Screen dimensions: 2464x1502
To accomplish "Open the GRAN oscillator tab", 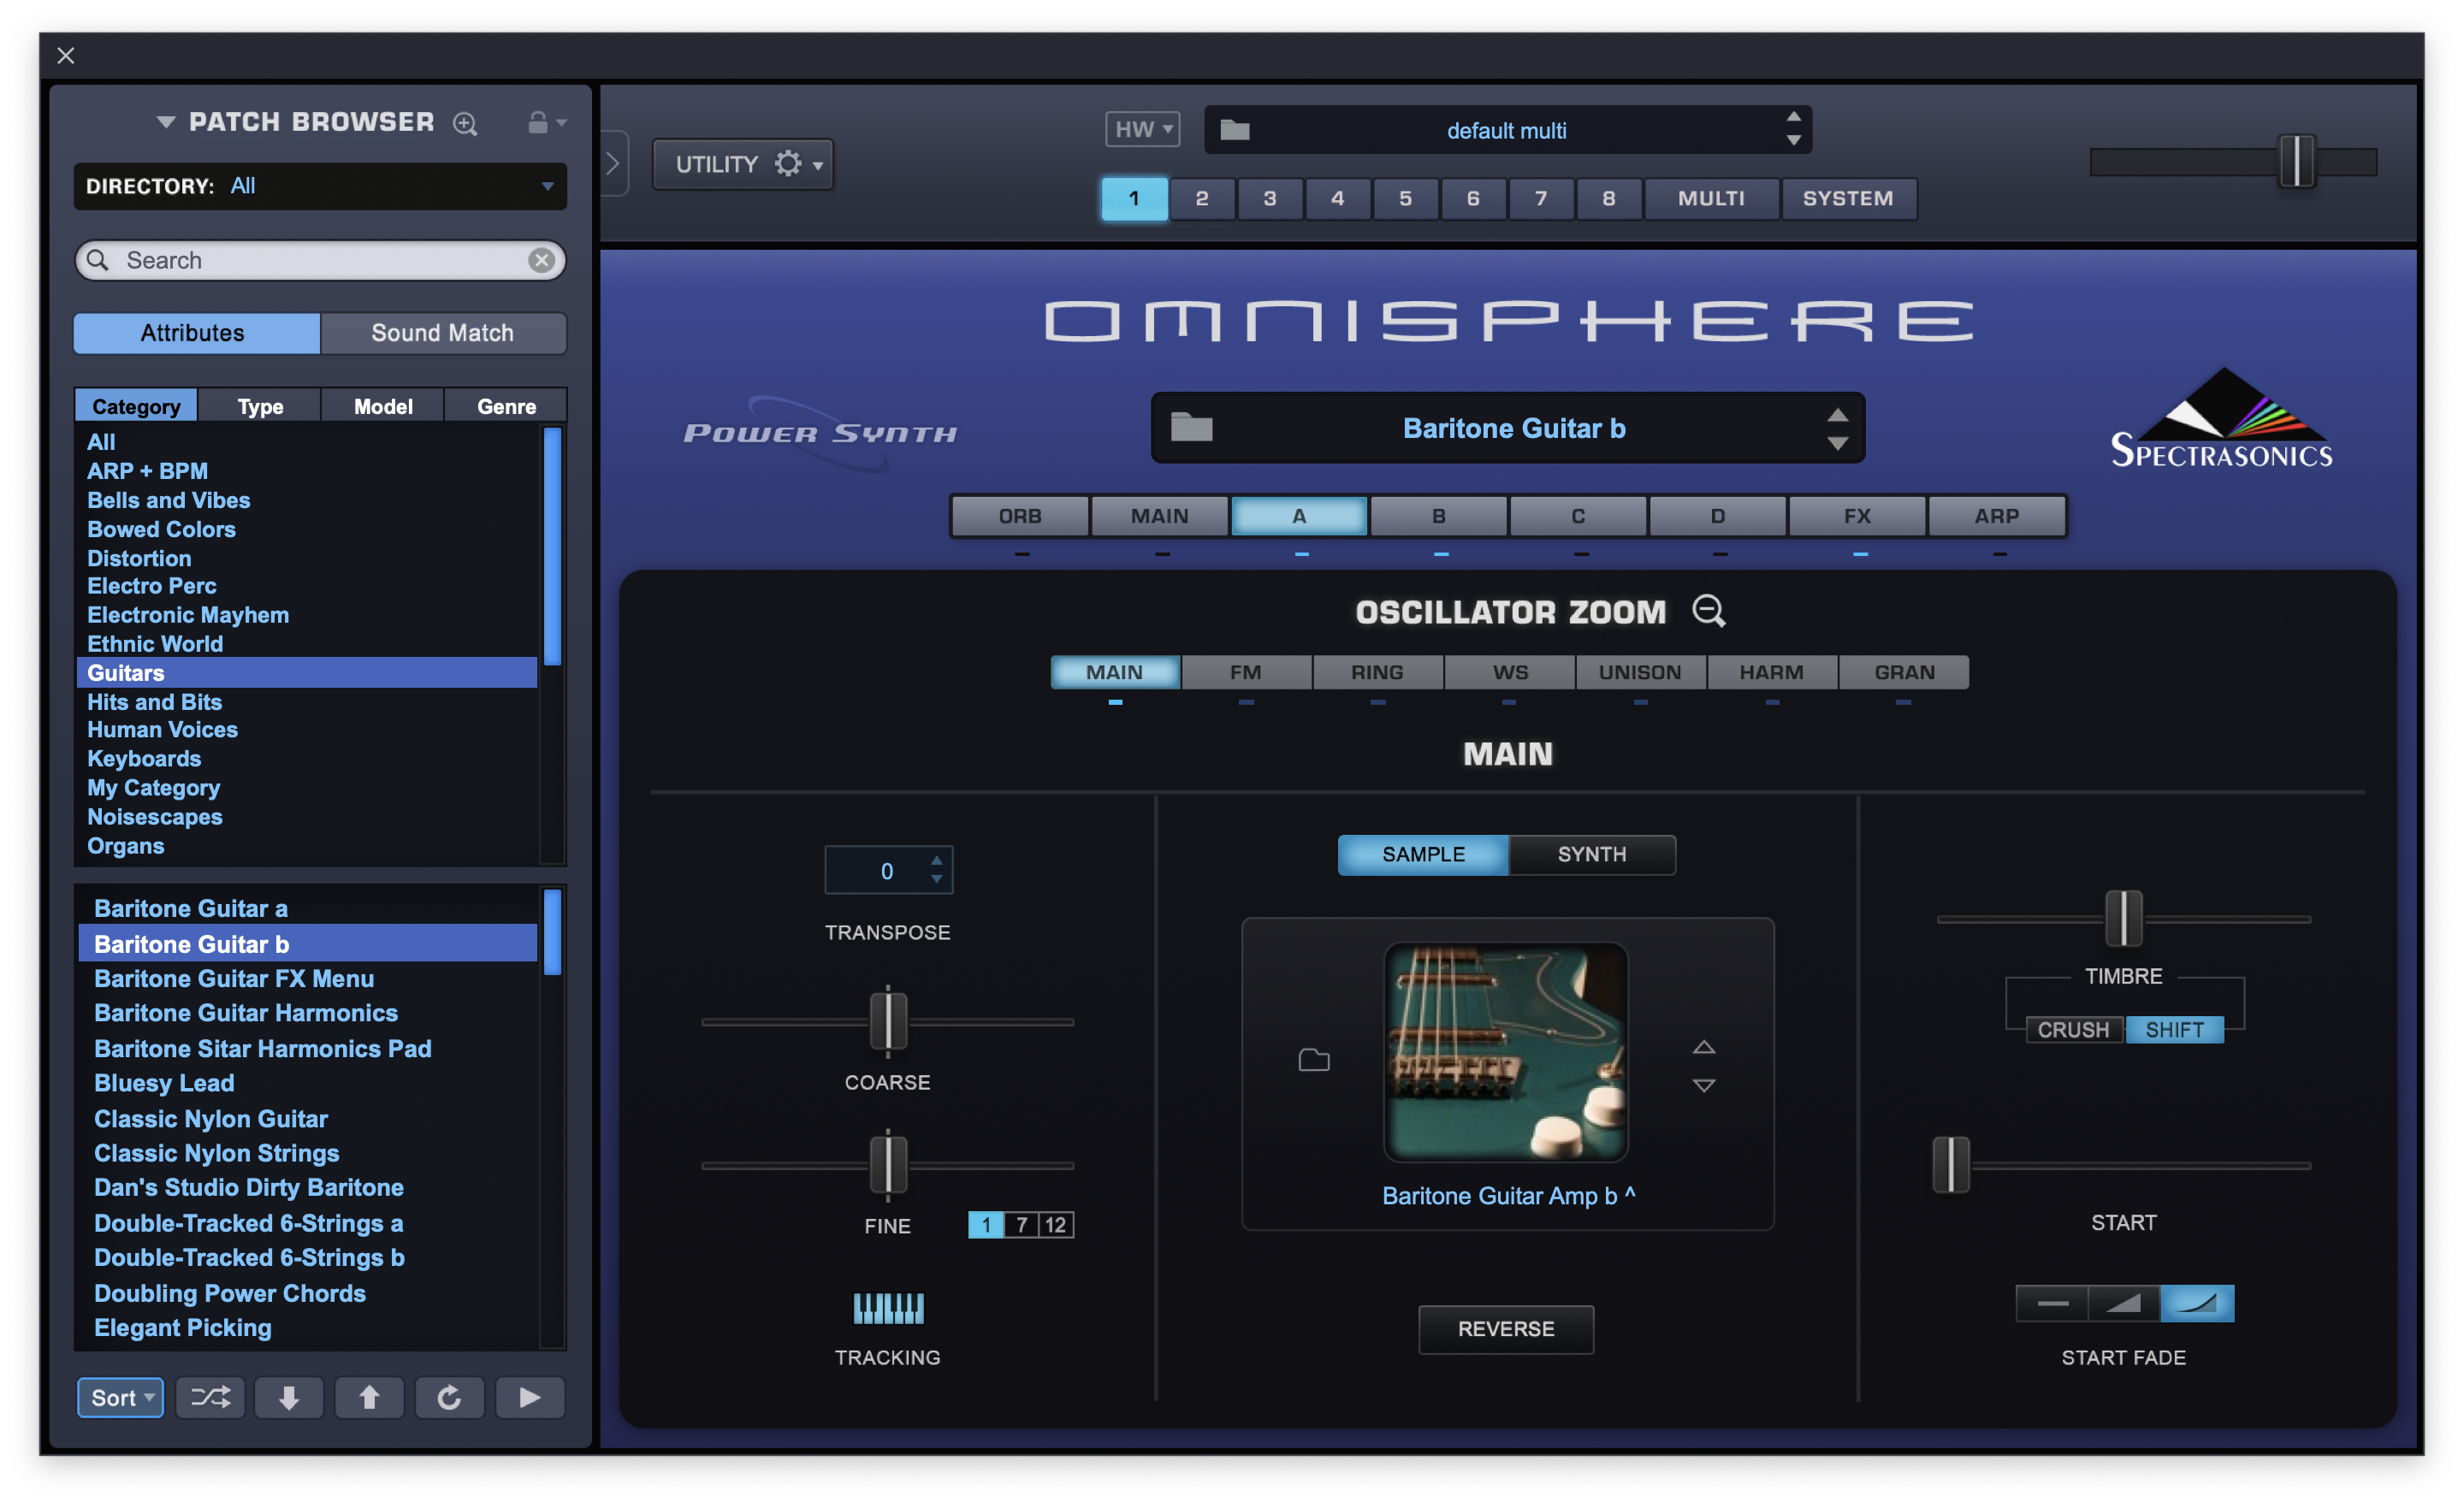I will (1904, 672).
